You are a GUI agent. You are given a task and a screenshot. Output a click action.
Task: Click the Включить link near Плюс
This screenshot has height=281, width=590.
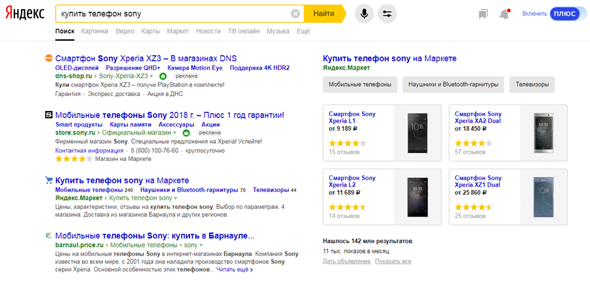534,14
